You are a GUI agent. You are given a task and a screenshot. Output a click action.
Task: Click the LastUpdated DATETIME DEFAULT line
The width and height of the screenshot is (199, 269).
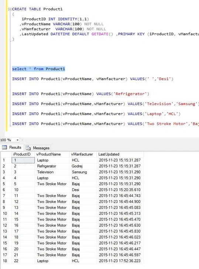(109, 34)
